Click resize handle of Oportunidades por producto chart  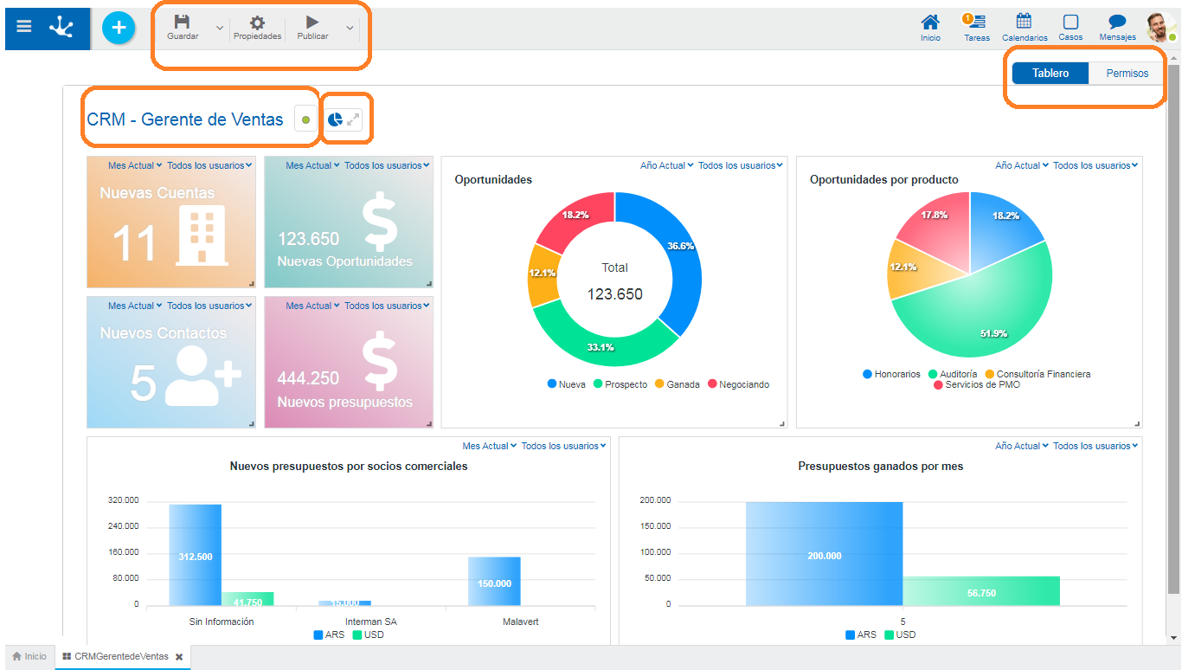[1137, 423]
